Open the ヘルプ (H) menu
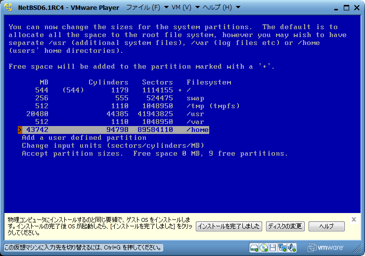 coord(217,7)
